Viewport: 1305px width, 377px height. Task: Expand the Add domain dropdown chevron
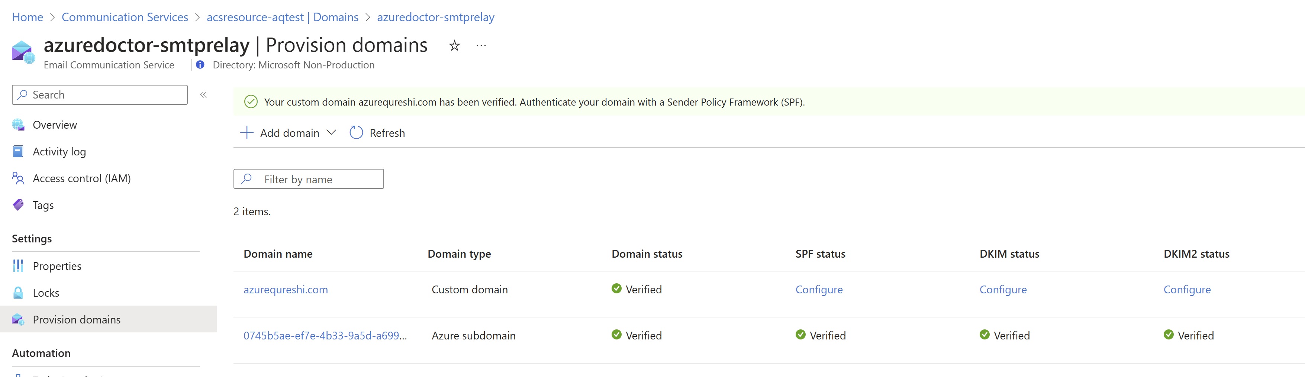331,132
